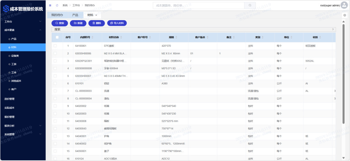Click the refresh icon in top bar
The image size is (350, 161).
(57, 6)
